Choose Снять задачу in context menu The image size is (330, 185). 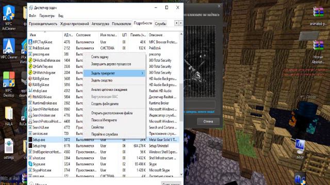tap(114, 57)
